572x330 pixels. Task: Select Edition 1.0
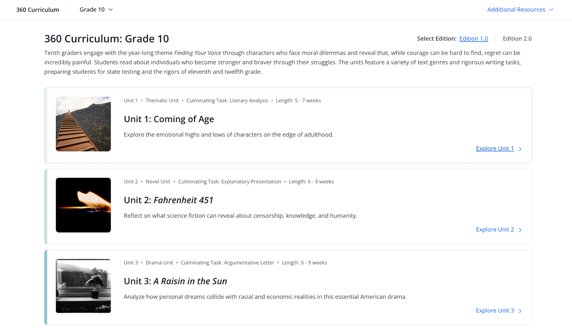point(474,39)
